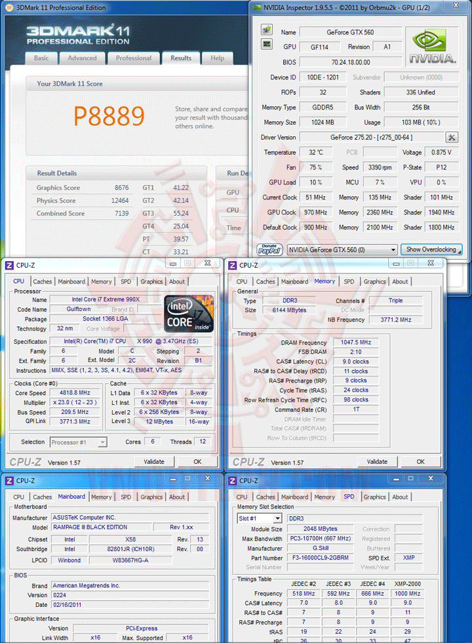
Task: Click the Core Speed value 4818.8 MHz
Action: point(75,392)
